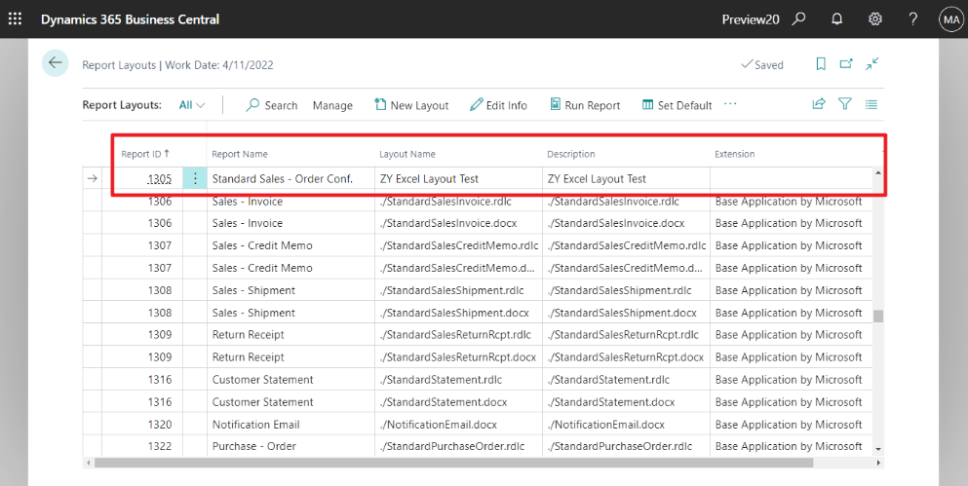968x486 pixels.
Task: Click Notification Email report name
Action: pyautogui.click(x=255, y=425)
